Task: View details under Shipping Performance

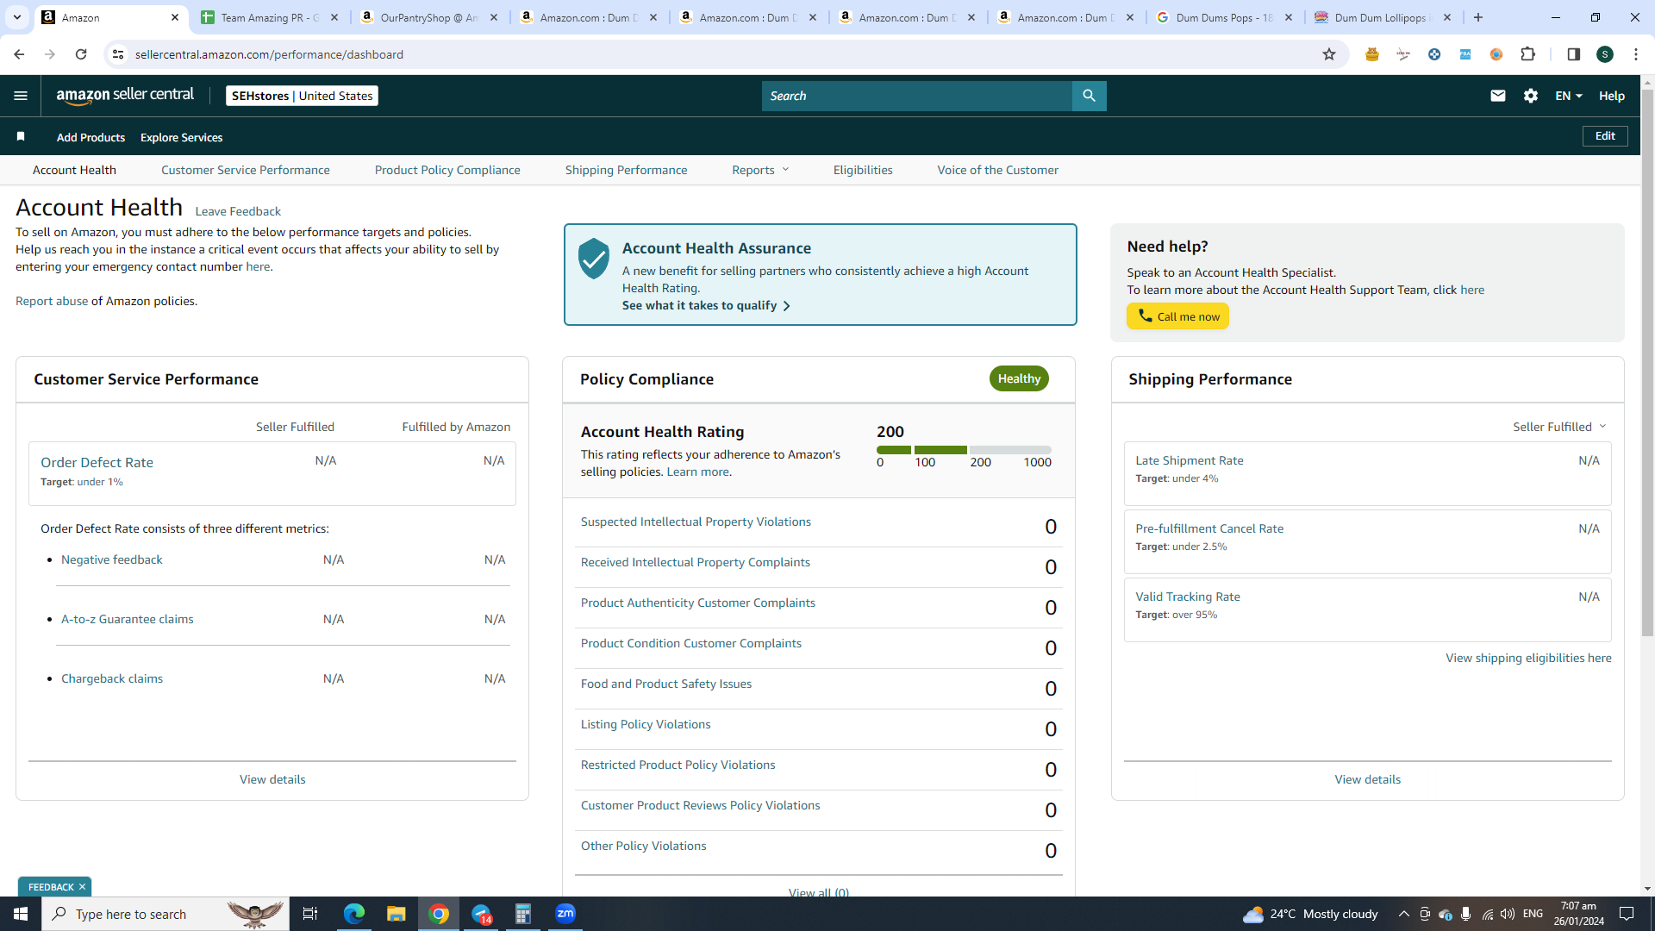Action: tap(1367, 779)
